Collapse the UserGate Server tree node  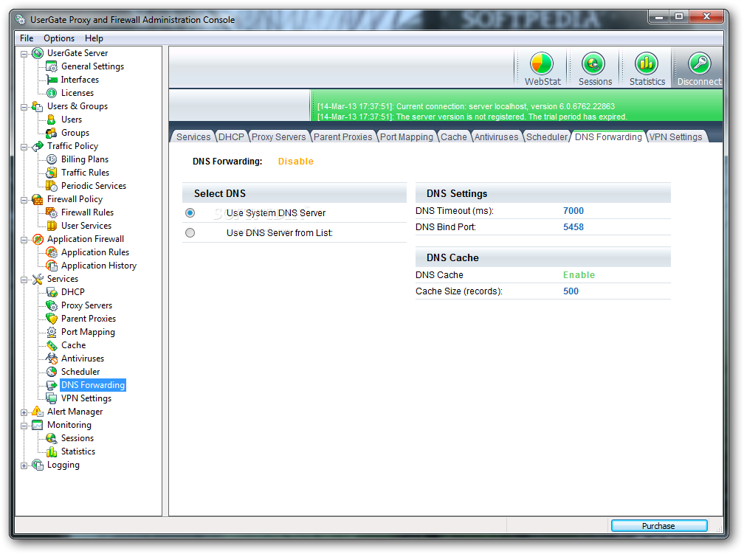pyautogui.click(x=24, y=54)
